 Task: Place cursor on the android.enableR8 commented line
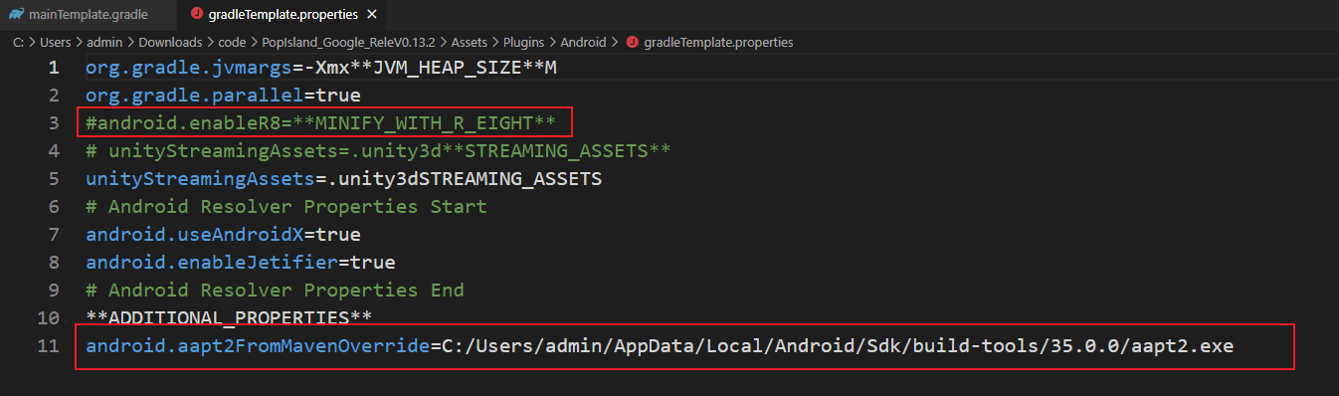tap(320, 123)
